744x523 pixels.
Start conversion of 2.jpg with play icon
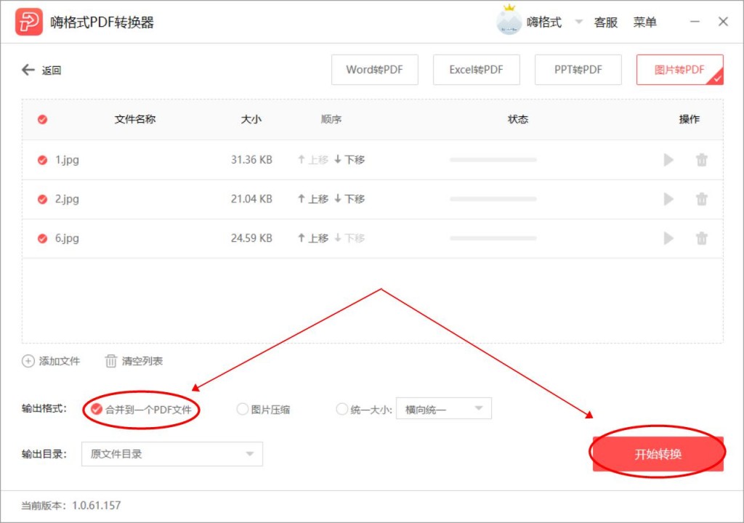[x=668, y=199]
